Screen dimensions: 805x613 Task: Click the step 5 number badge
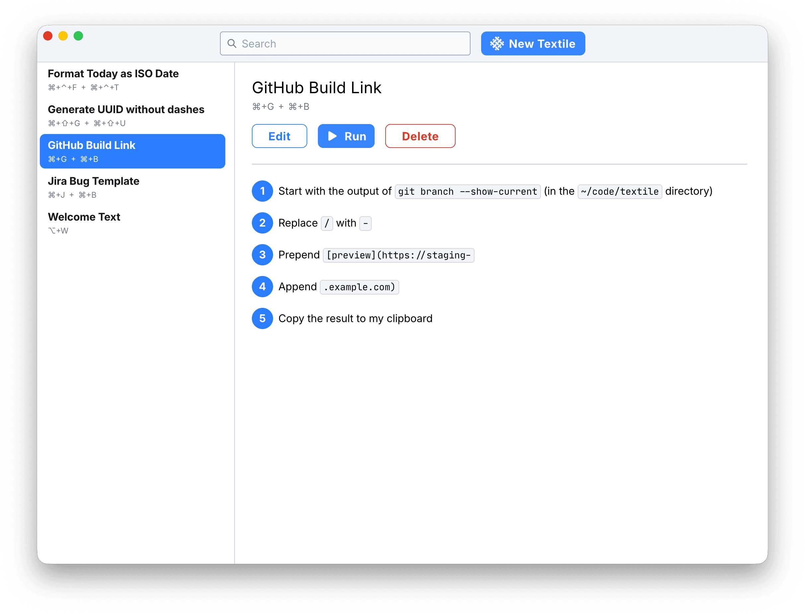click(x=262, y=318)
